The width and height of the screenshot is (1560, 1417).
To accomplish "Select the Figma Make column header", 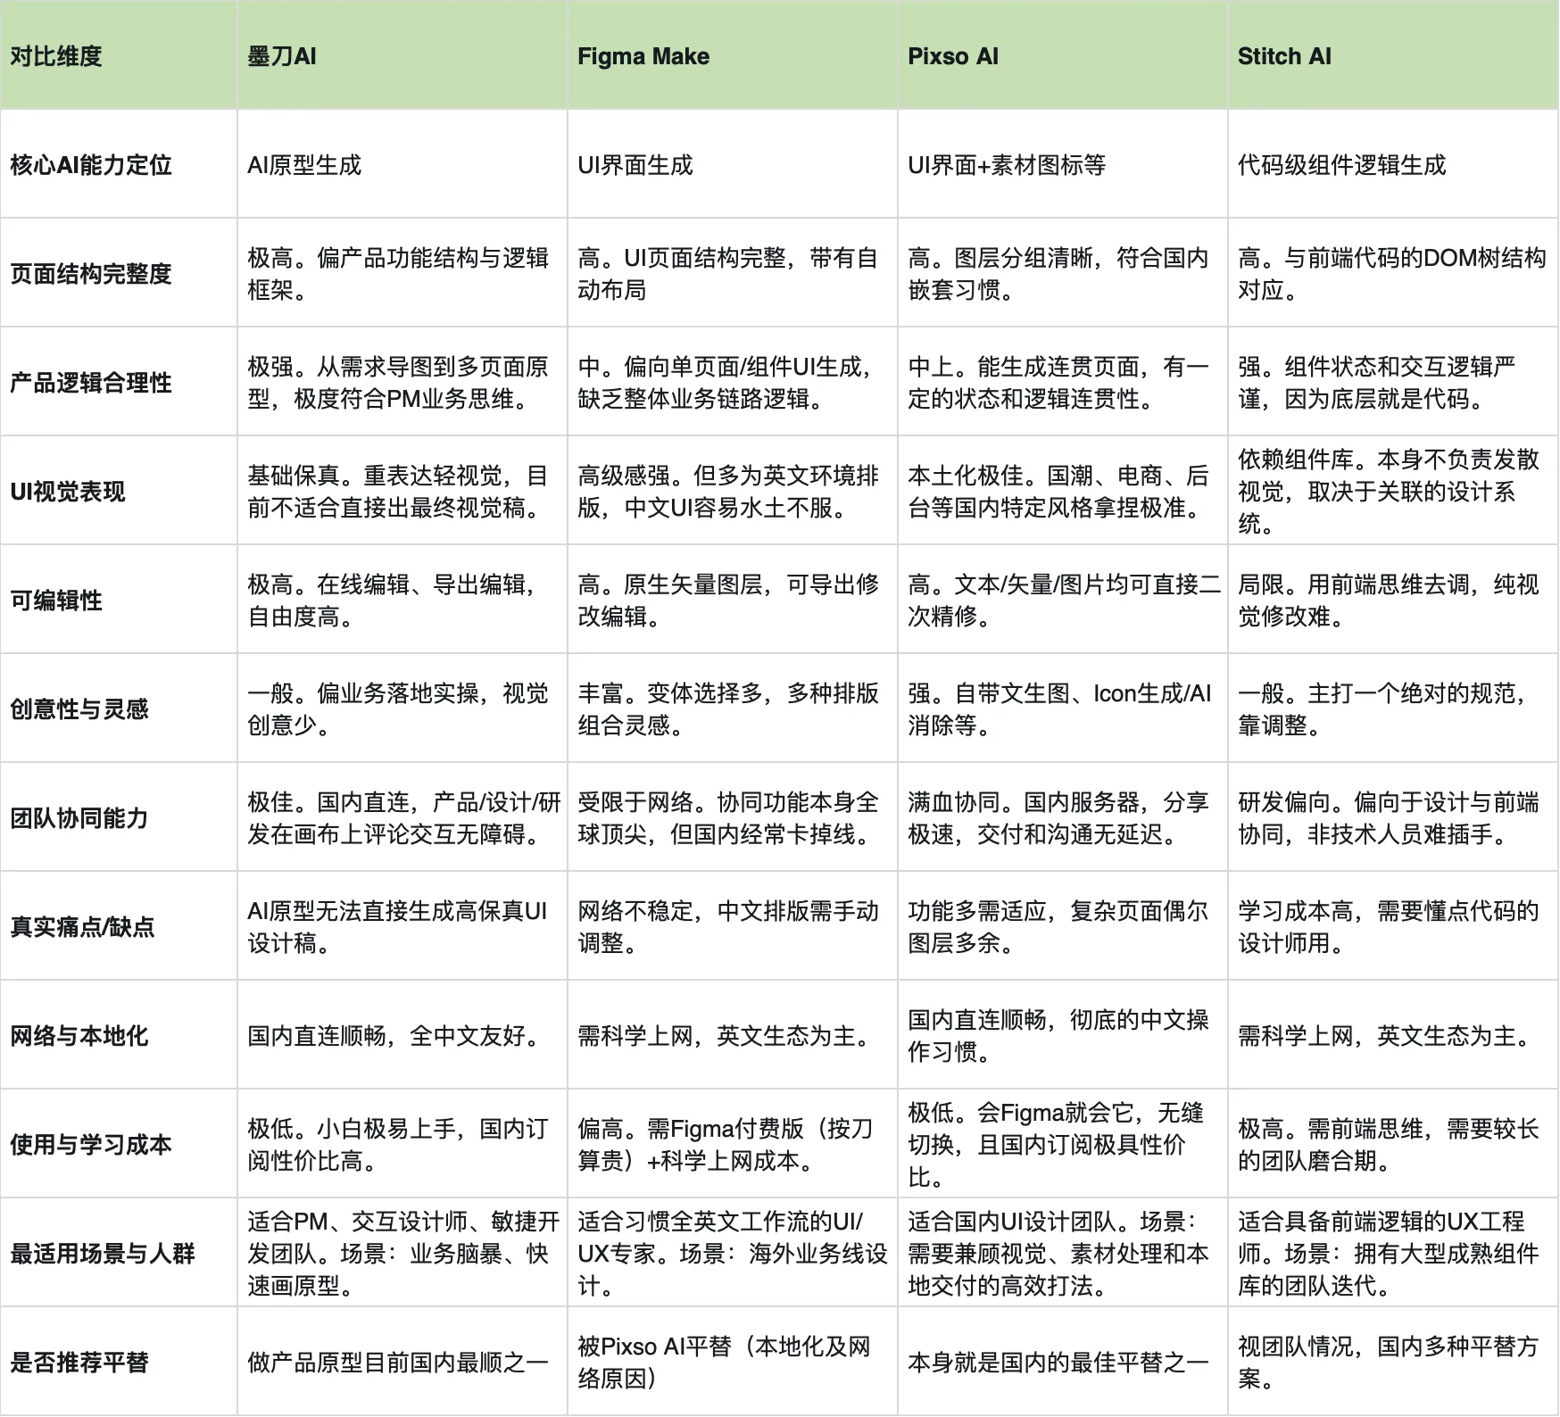I will 733,55.
